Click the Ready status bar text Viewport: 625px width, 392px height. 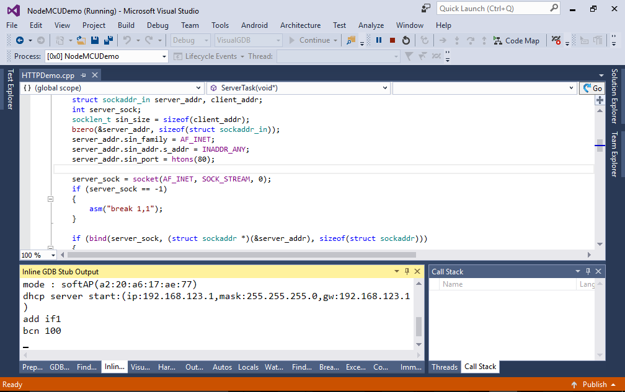point(12,385)
